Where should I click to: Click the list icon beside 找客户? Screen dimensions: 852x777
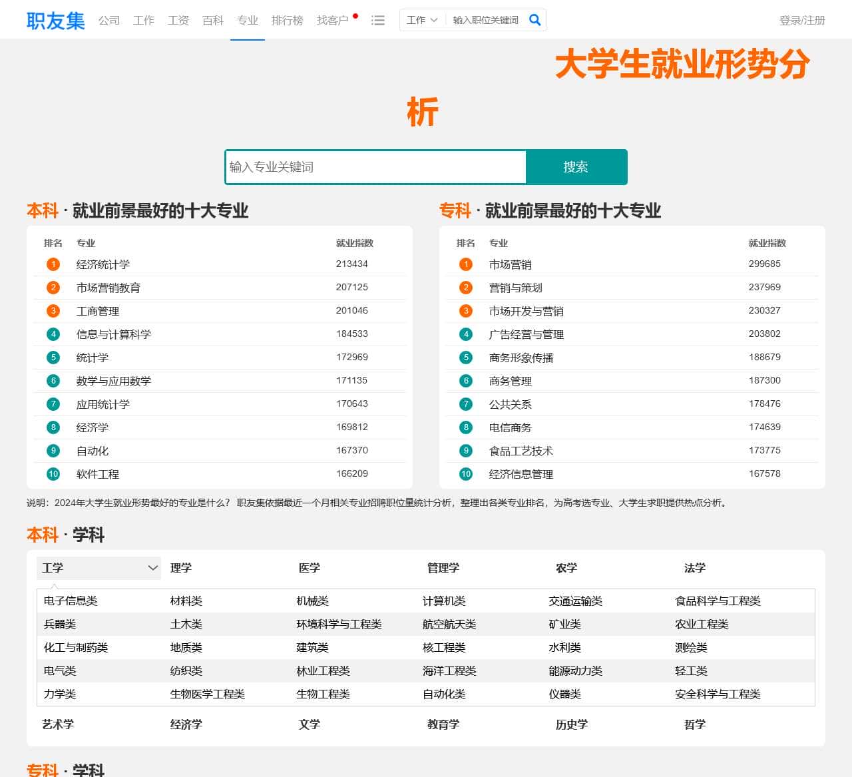(x=377, y=20)
